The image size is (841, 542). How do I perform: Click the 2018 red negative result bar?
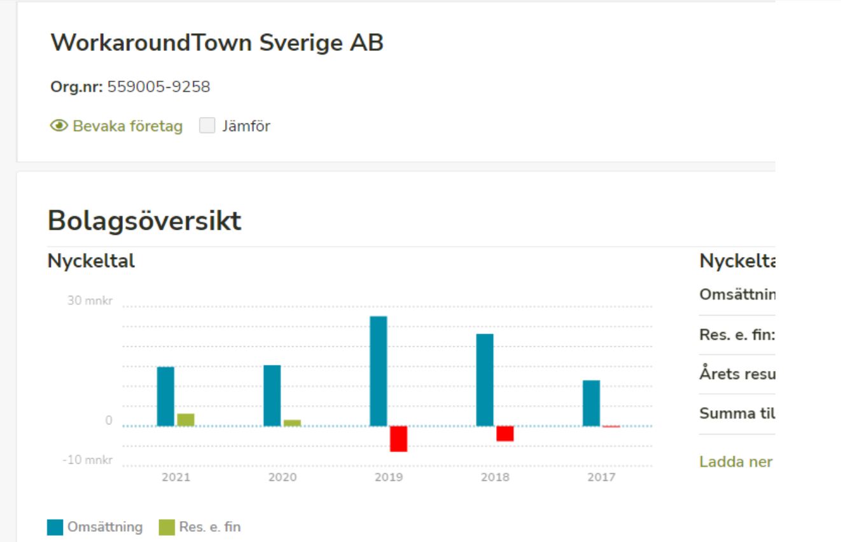pyautogui.click(x=505, y=434)
